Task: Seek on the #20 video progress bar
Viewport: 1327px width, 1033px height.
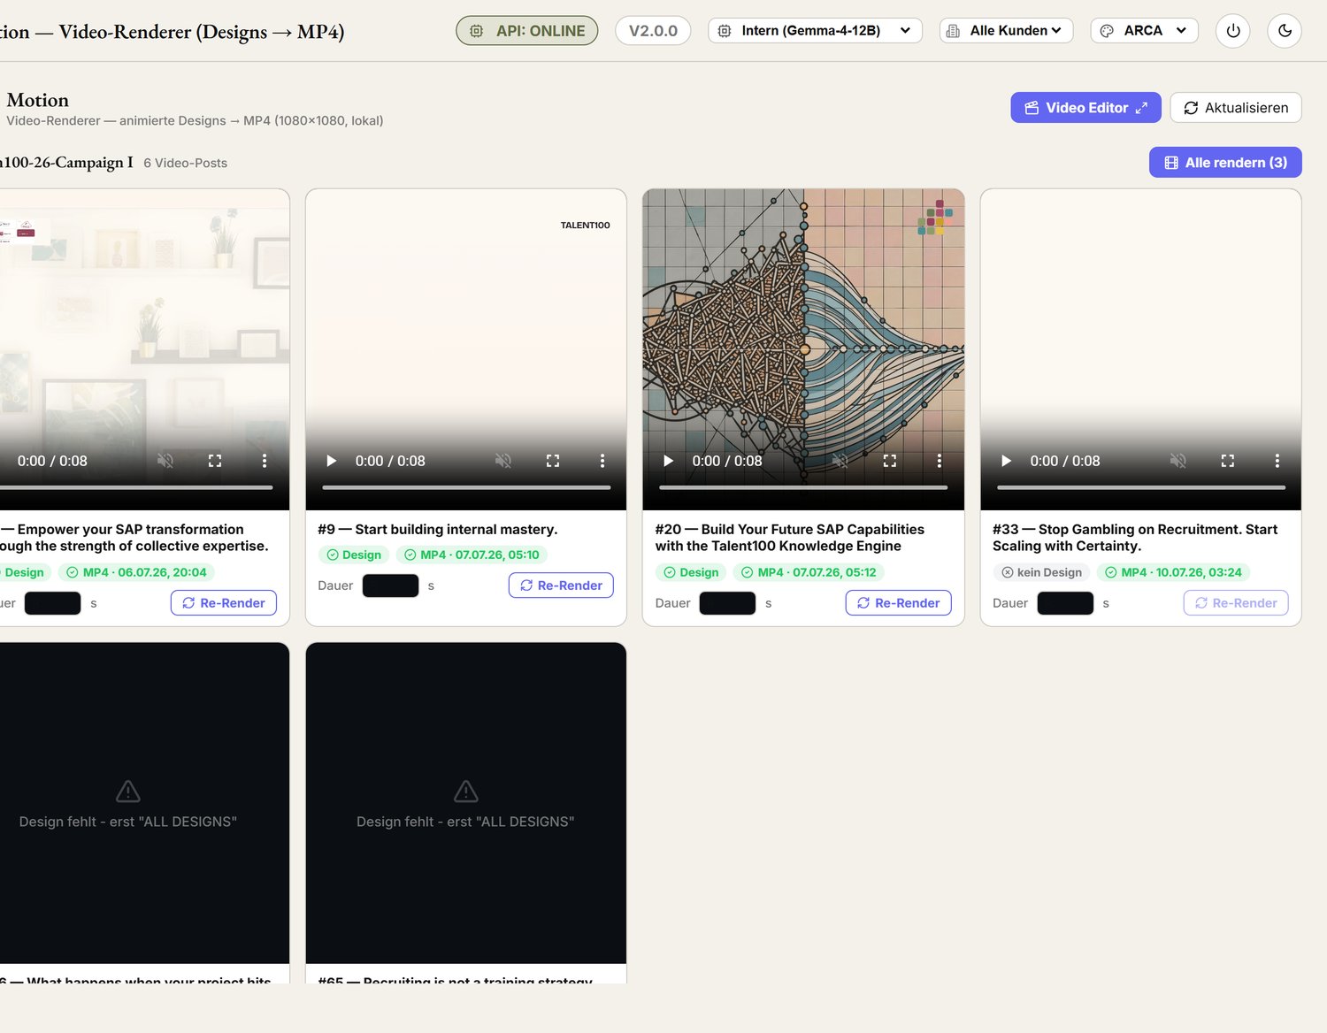Action: coord(803,487)
